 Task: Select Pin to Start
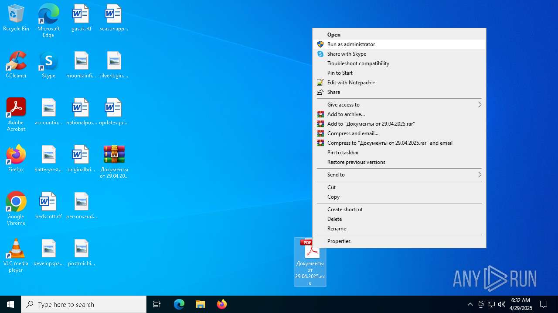[x=399, y=73]
